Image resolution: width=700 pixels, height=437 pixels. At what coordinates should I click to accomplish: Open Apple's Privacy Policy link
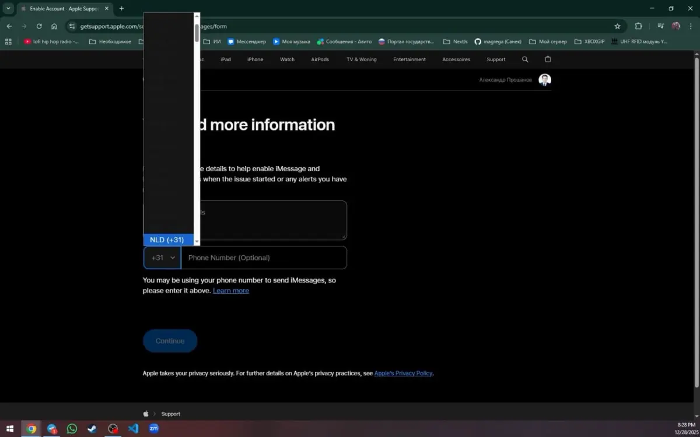click(x=403, y=373)
